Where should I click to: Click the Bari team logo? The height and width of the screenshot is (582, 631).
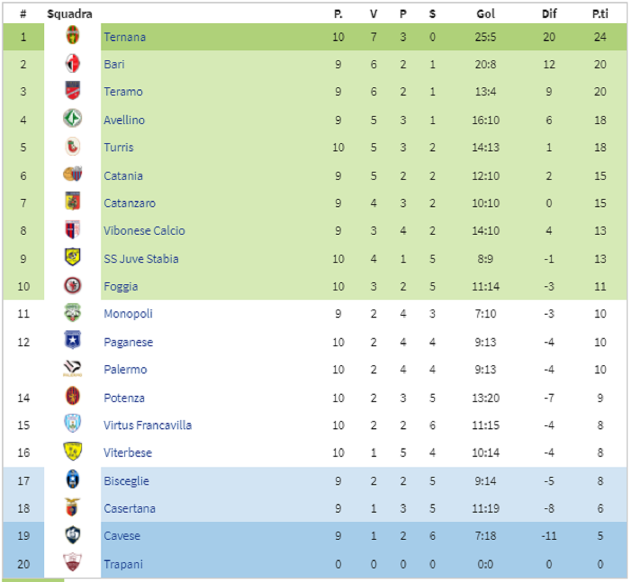click(72, 64)
